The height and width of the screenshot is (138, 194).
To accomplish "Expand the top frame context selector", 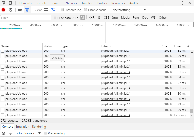I will click(x=29, y=133).
